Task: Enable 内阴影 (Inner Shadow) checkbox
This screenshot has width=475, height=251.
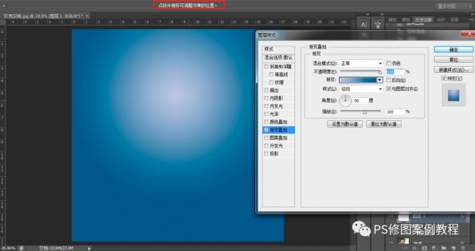Action: coord(266,98)
